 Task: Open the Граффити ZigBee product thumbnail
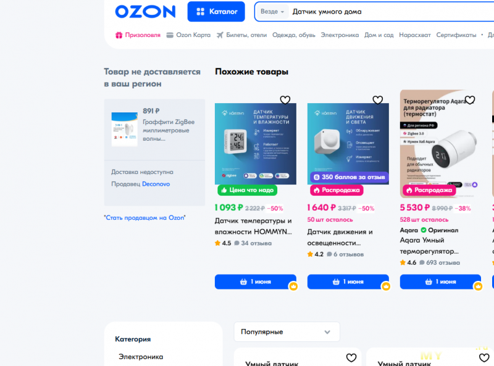[125, 130]
